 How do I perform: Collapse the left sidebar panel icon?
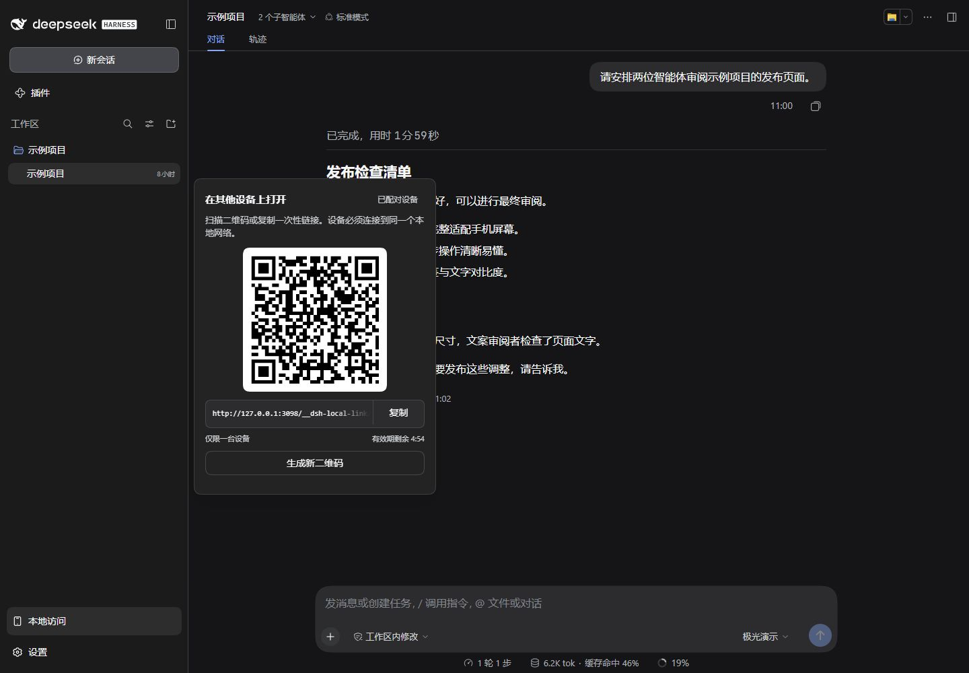click(x=171, y=24)
